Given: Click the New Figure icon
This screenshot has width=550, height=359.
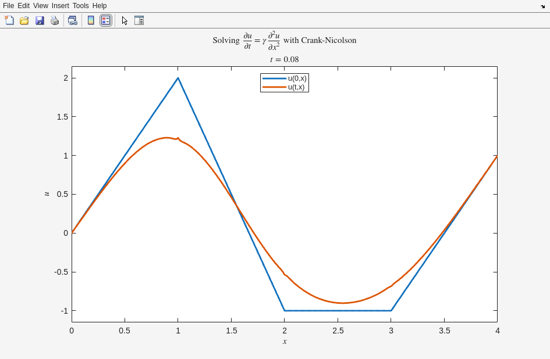Looking at the screenshot, I should [x=9, y=20].
